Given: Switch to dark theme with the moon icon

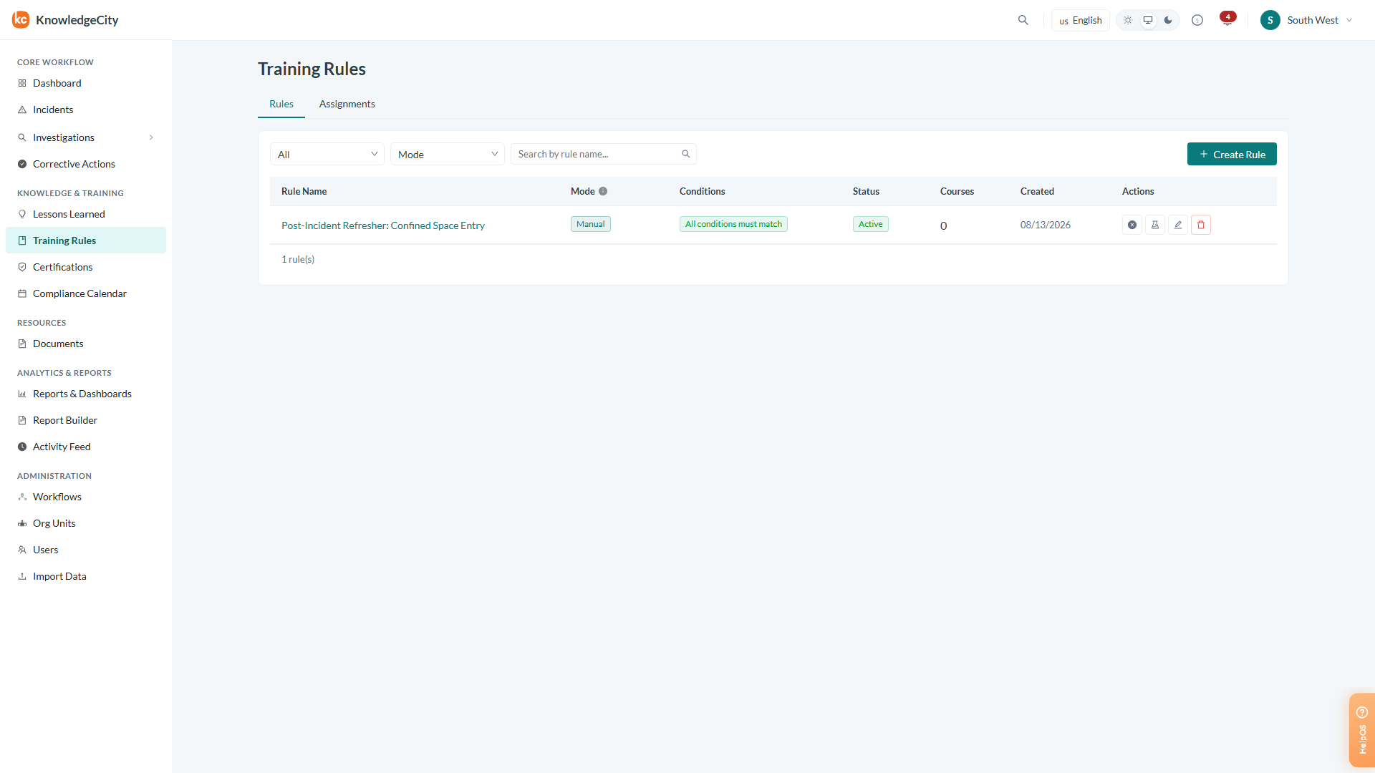Looking at the screenshot, I should pyautogui.click(x=1168, y=20).
